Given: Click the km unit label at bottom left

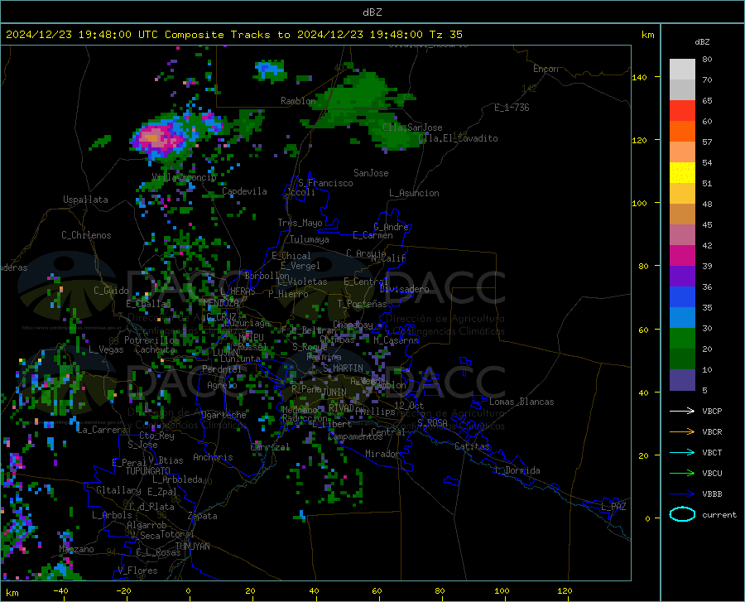Looking at the screenshot, I should tap(12, 593).
